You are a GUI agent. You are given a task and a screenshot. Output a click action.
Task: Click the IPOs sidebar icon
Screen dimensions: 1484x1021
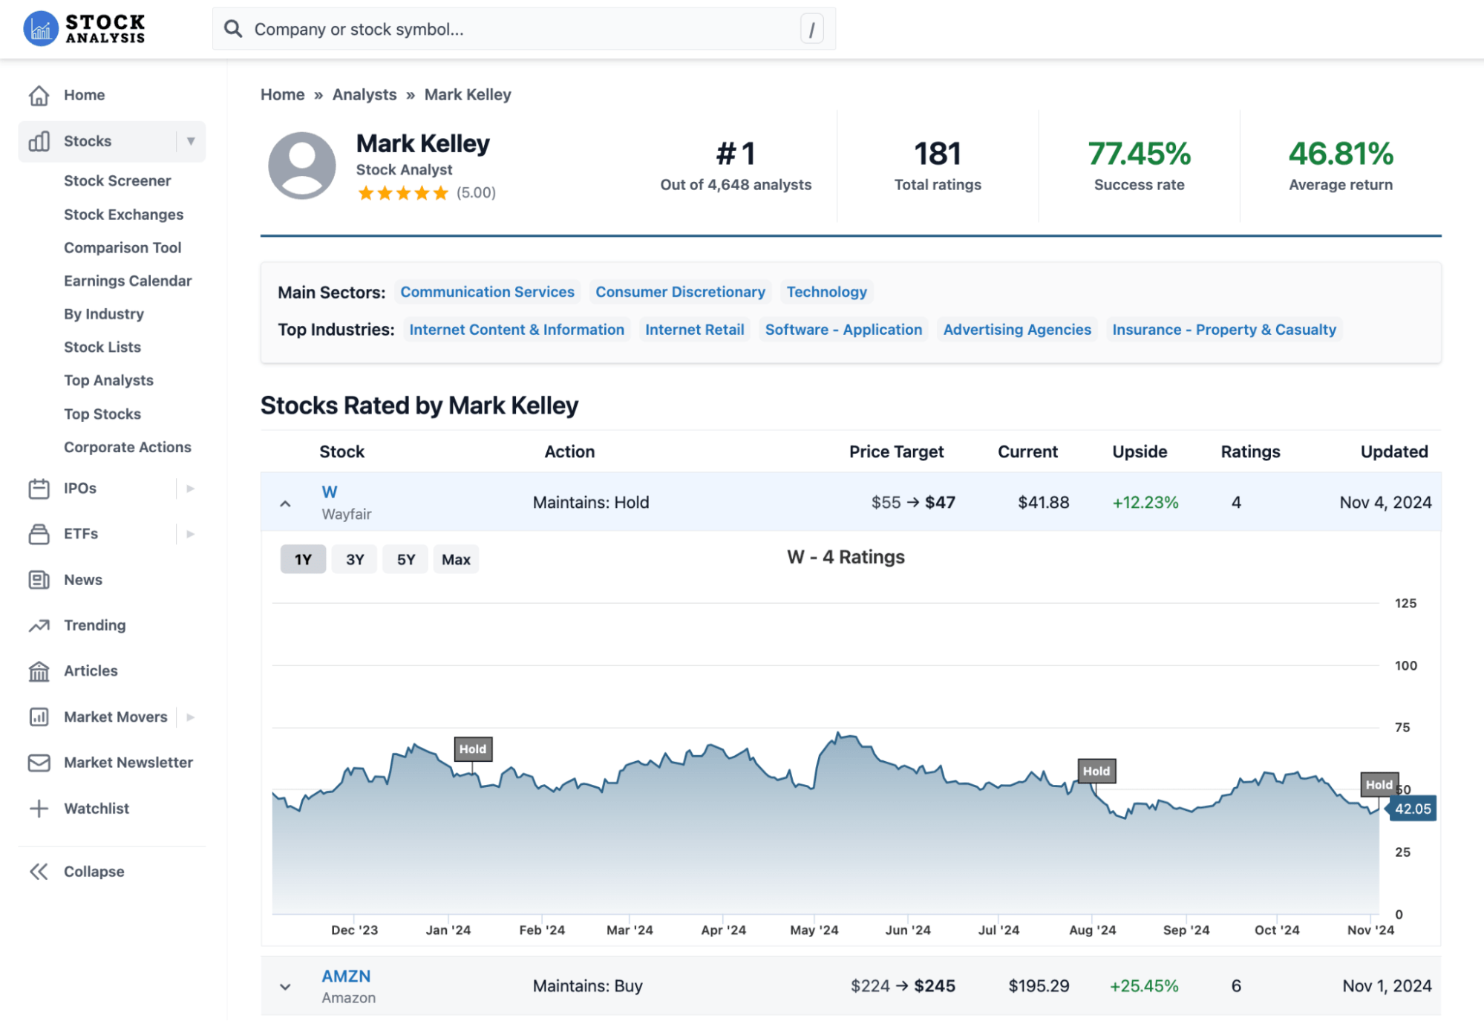pos(39,487)
